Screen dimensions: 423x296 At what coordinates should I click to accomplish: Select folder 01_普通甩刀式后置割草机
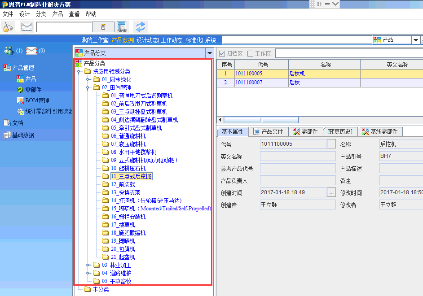(137, 96)
